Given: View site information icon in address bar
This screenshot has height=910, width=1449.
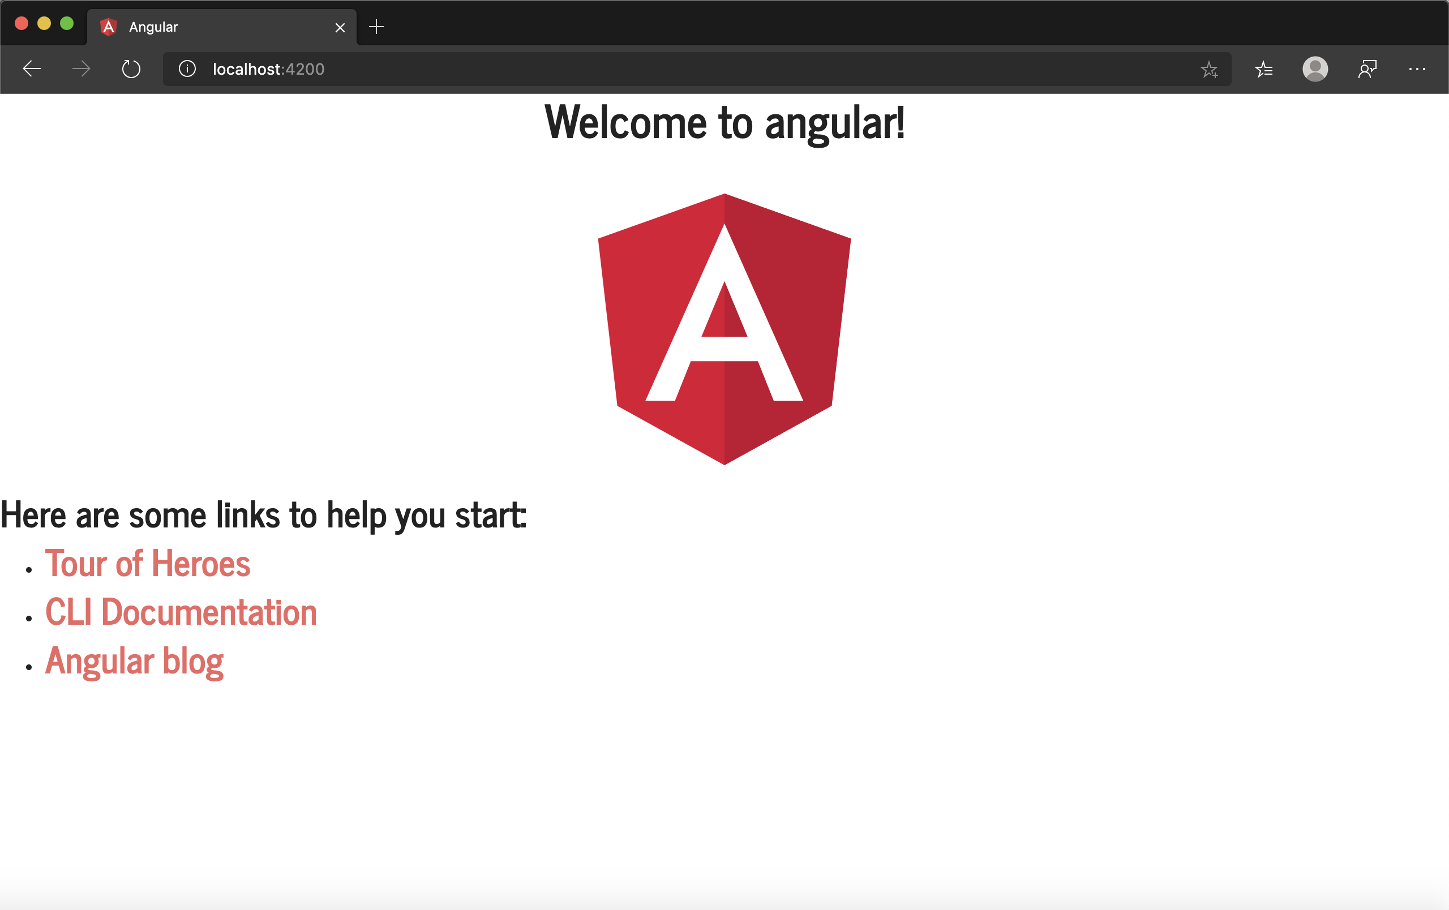Looking at the screenshot, I should [x=187, y=69].
